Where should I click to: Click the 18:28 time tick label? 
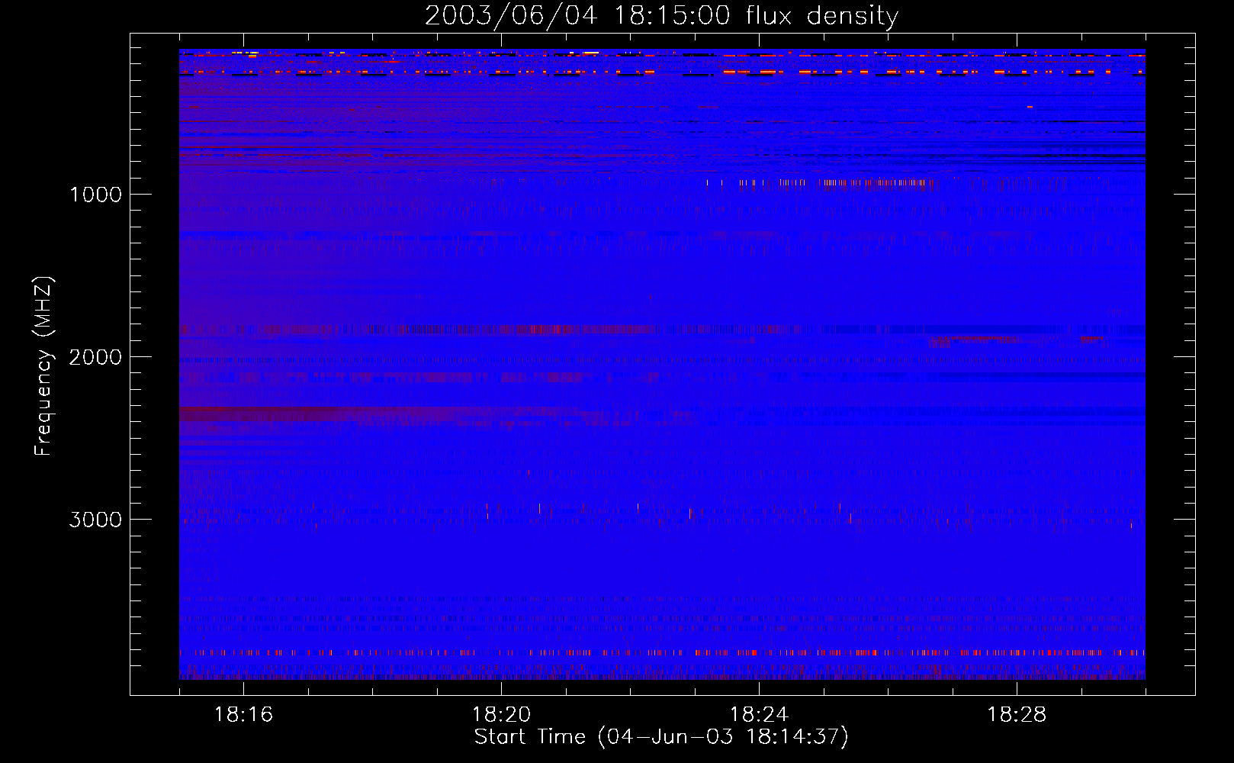point(1017,715)
